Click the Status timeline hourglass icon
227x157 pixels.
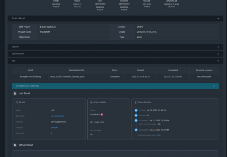pos(136,102)
